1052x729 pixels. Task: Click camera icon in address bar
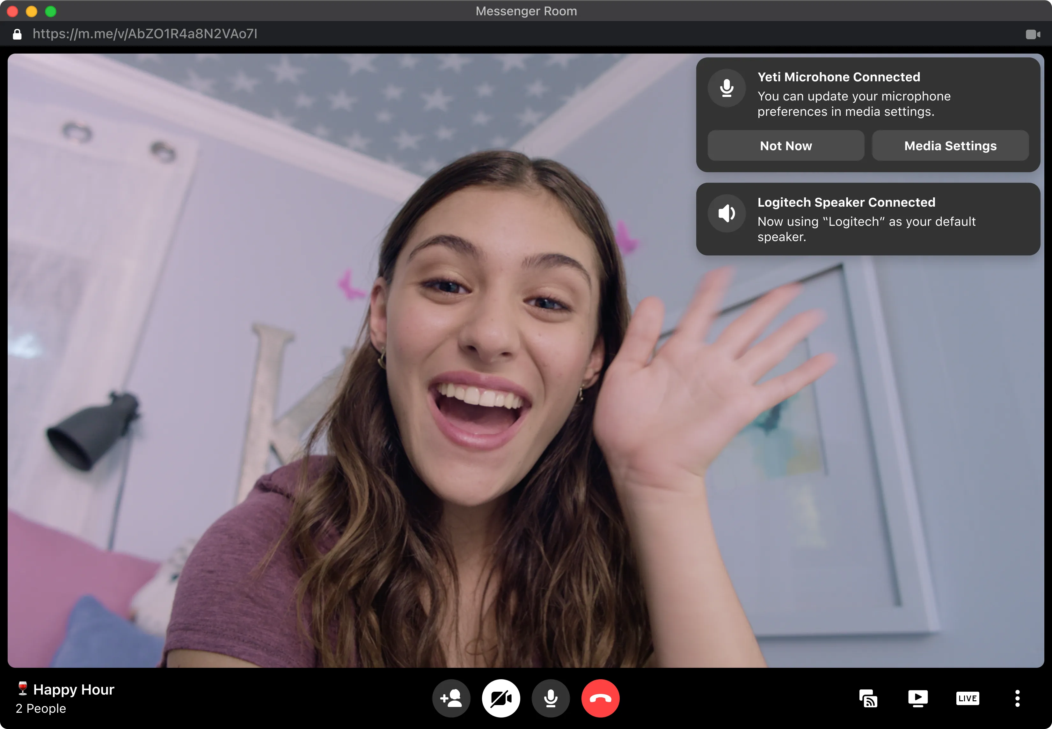pos(1033,34)
